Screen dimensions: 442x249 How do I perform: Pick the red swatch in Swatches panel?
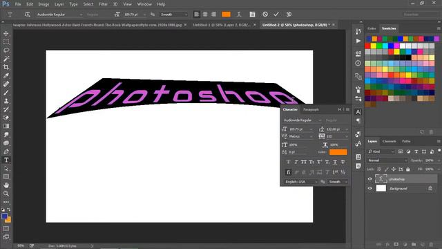click(367, 46)
